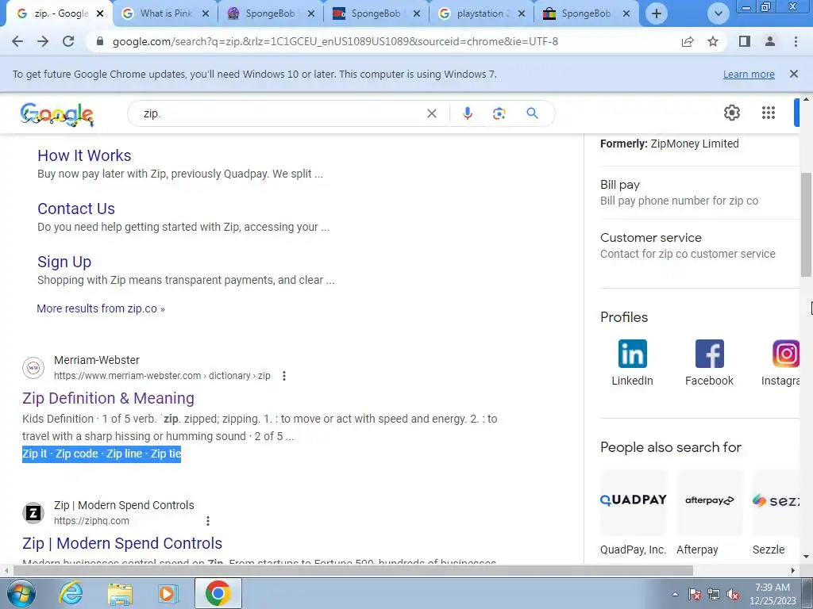
Task: Open the Chrome side panel
Action: 745,41
